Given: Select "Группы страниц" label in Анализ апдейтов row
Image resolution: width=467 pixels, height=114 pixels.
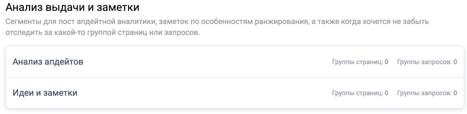Looking at the screenshot, I should pyautogui.click(x=358, y=62).
